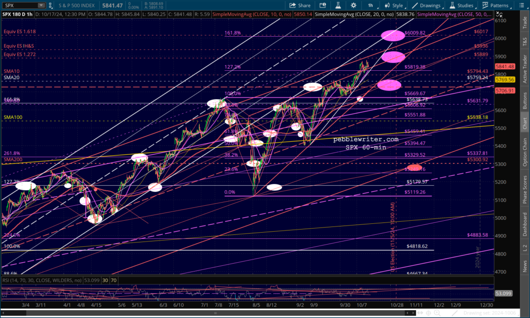Select the SMA200 label

click(13, 159)
